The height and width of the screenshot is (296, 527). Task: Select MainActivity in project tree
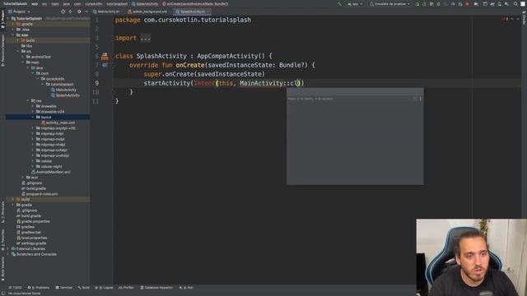click(66, 90)
